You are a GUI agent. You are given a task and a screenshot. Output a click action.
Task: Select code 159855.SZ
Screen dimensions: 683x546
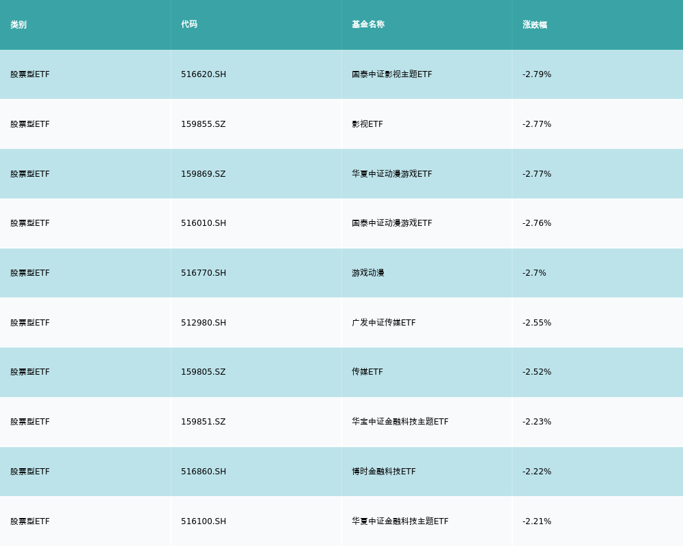pos(204,124)
